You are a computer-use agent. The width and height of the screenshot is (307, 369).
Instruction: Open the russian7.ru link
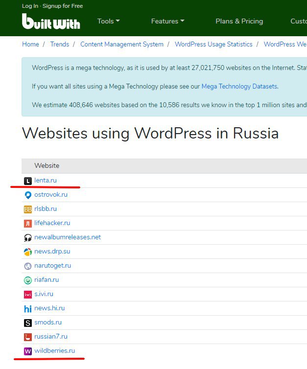51,337
